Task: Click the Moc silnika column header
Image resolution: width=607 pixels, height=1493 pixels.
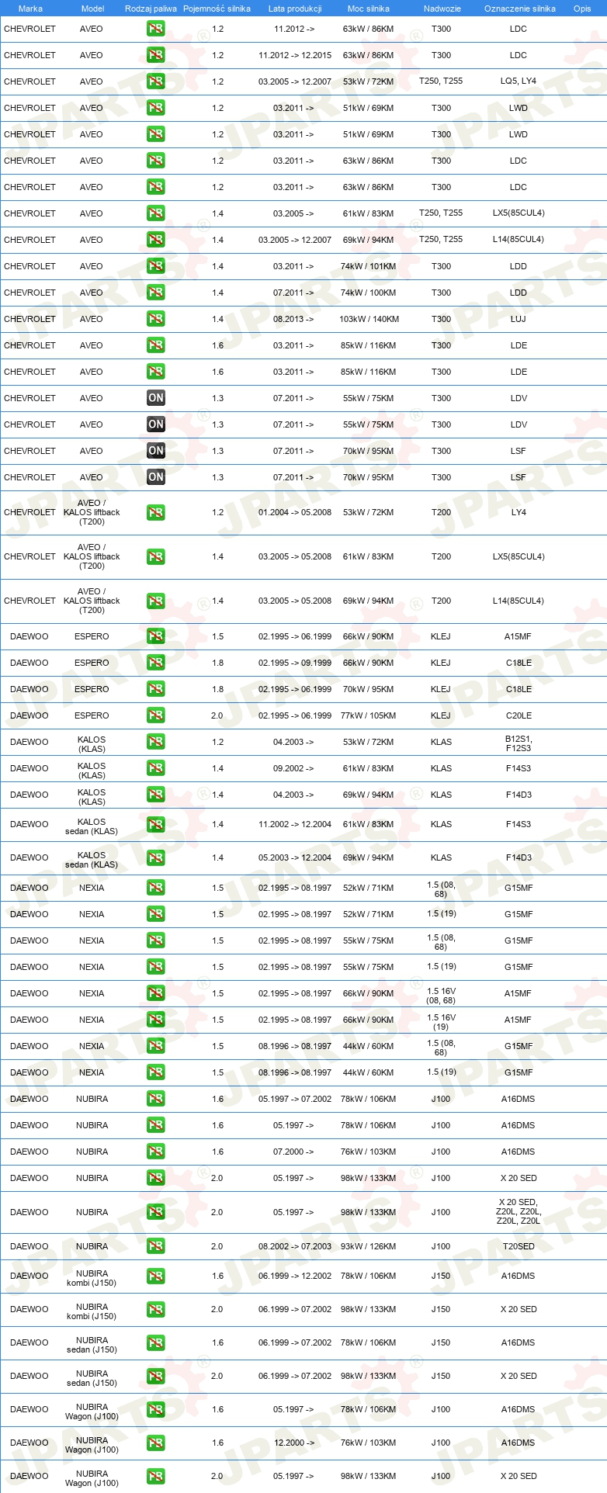Action: [x=369, y=9]
